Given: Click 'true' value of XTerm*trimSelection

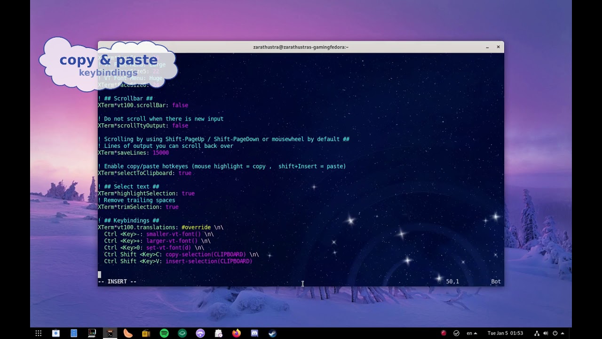Looking at the screenshot, I should (172, 207).
